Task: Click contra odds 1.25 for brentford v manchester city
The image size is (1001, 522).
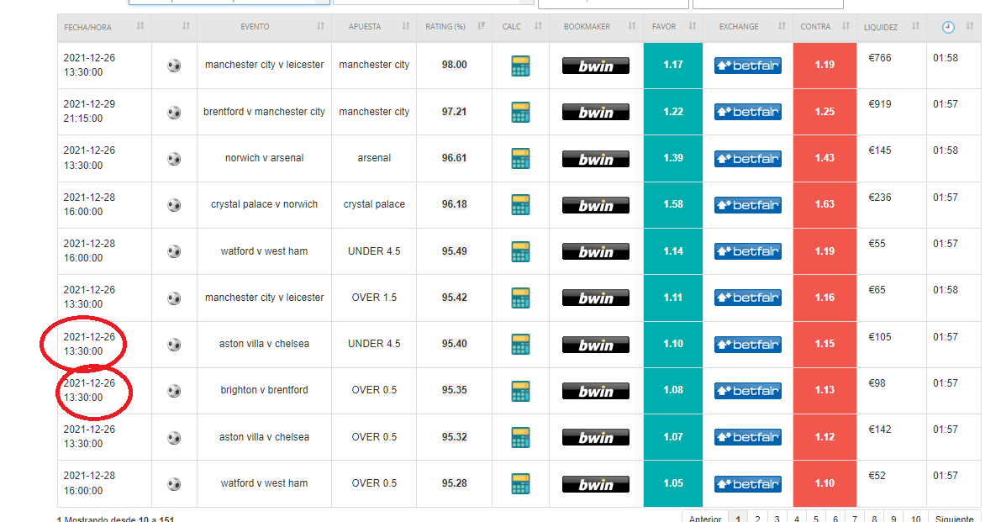Action: [x=825, y=112]
